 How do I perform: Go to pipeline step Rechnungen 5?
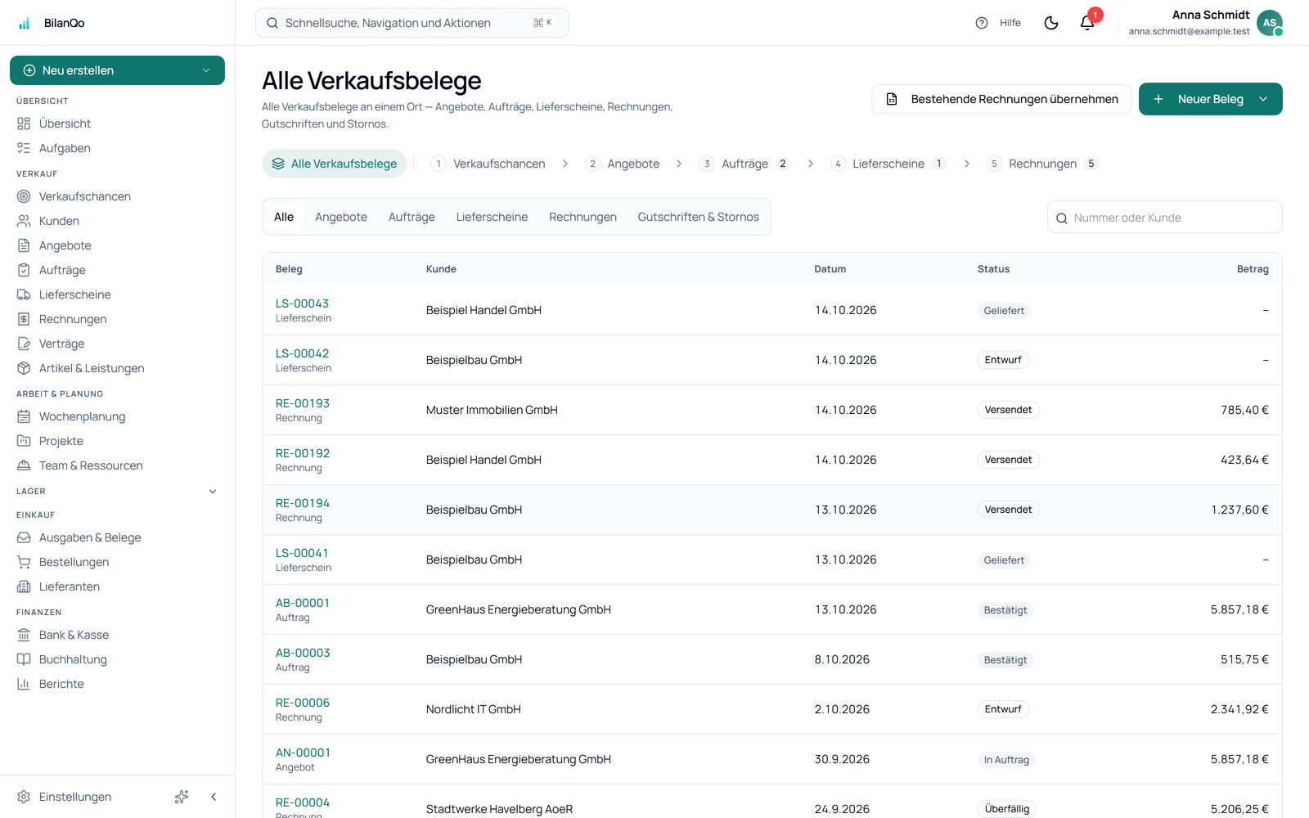[1041, 164]
